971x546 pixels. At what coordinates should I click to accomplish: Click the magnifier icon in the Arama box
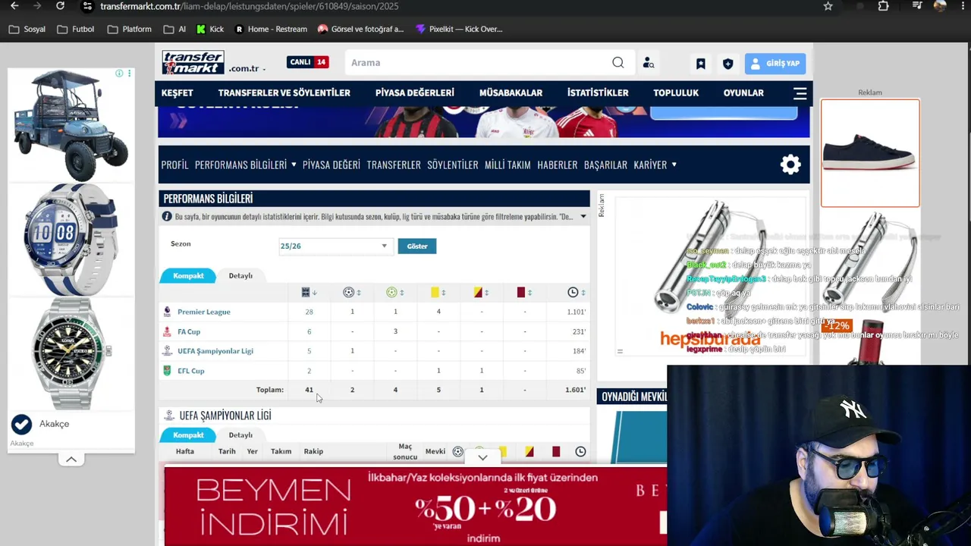618,63
